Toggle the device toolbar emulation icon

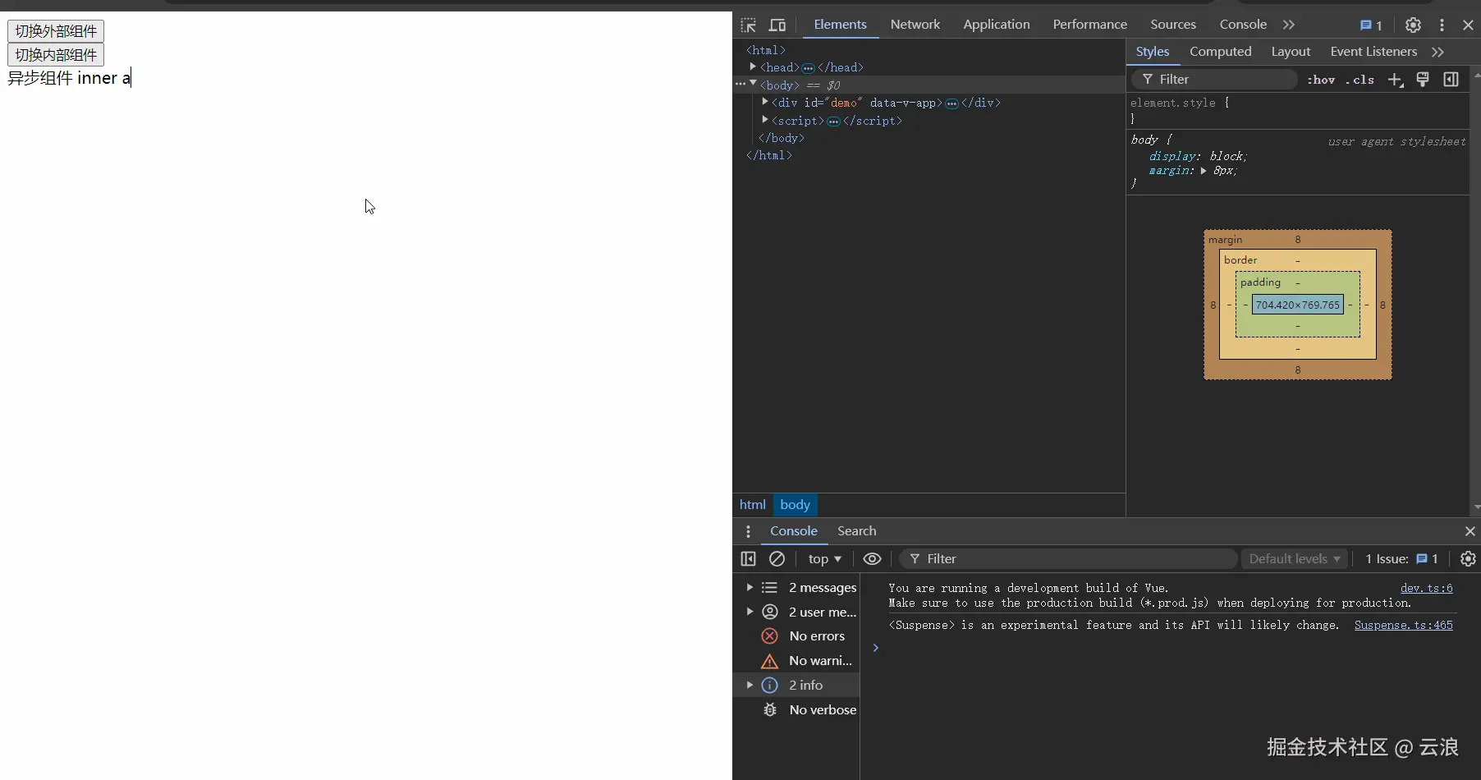click(777, 25)
